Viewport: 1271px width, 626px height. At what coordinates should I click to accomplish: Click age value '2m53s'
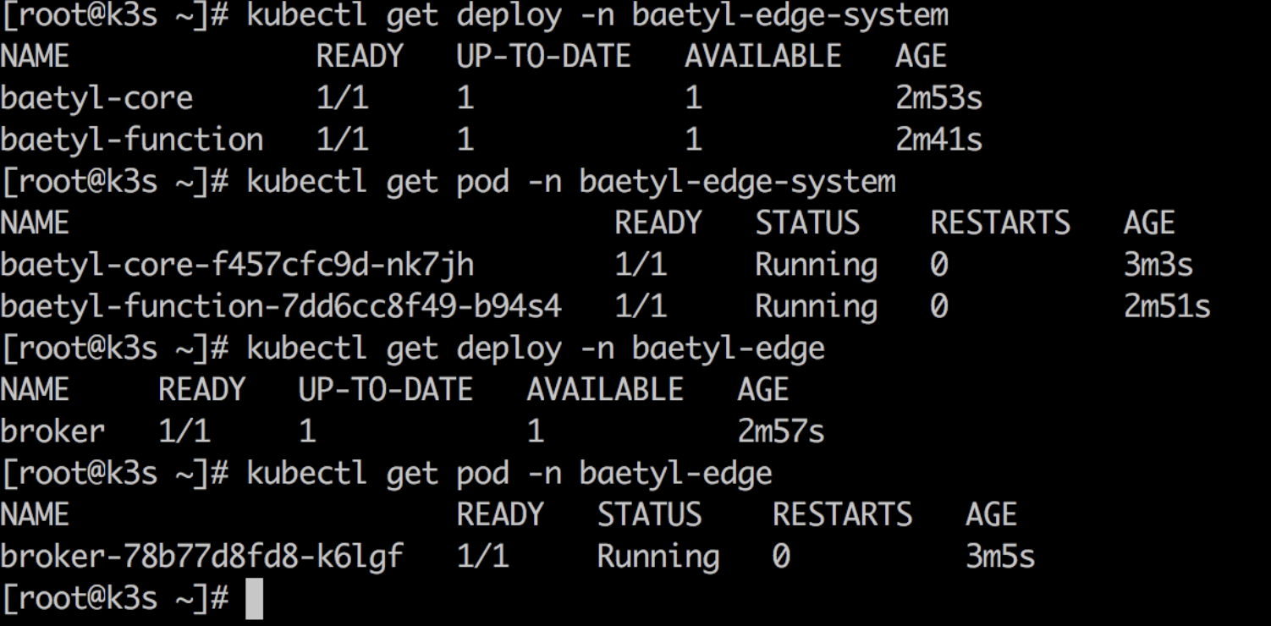click(x=939, y=99)
